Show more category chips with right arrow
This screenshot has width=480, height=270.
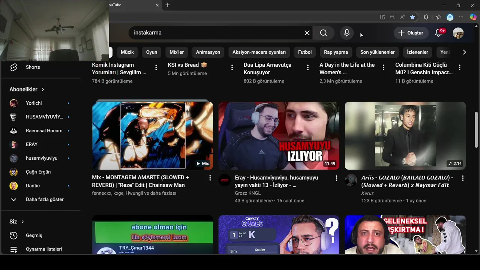tap(464, 52)
